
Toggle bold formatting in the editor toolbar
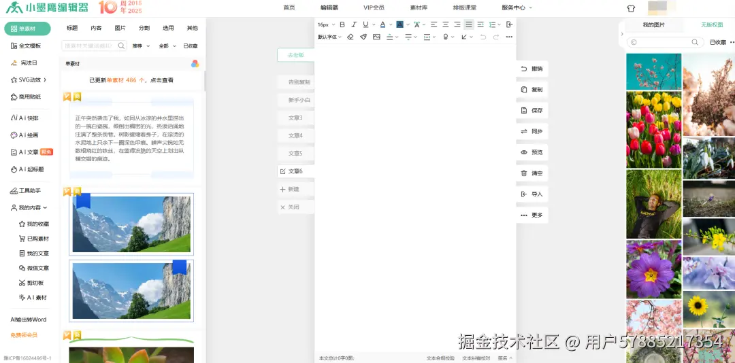tap(342, 24)
